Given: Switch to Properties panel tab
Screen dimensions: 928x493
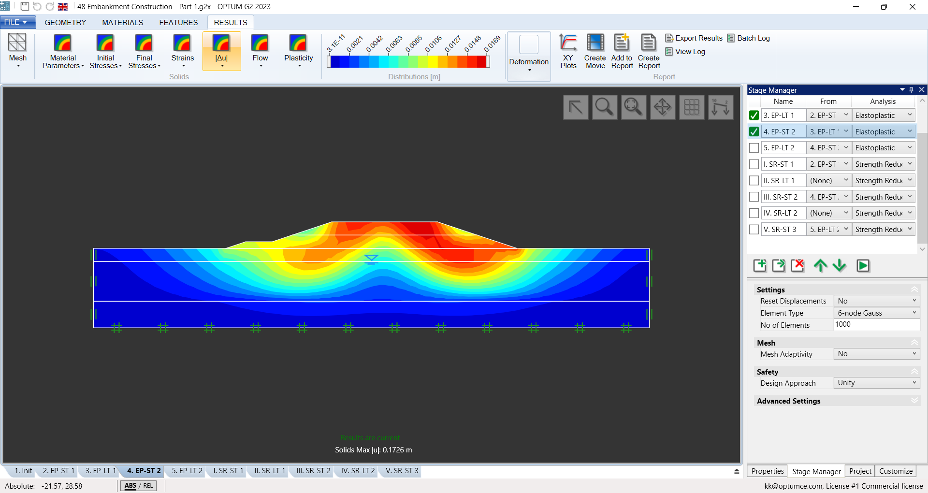Looking at the screenshot, I should [768, 471].
